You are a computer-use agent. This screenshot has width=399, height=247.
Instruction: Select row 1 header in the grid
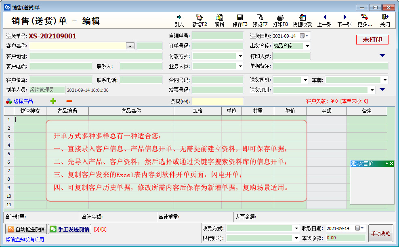(x=9, y=120)
